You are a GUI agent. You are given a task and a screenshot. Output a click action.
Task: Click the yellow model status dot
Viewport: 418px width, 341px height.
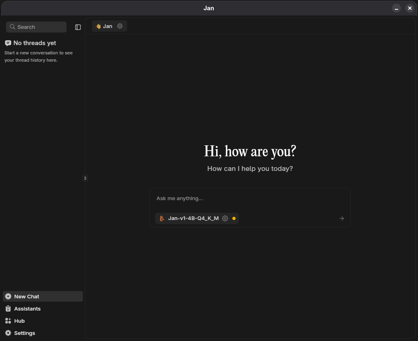[x=234, y=218]
